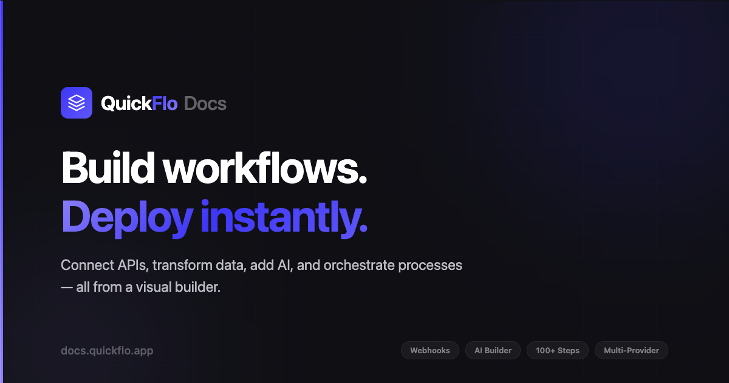Click the QuickFlo stacked-layers logo icon
Viewport: 729px width, 383px height.
click(77, 103)
